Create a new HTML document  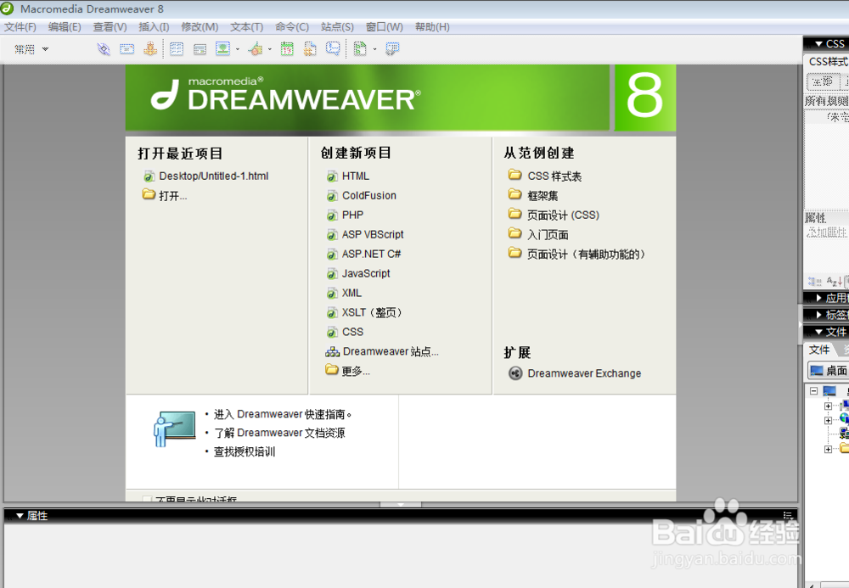click(355, 176)
